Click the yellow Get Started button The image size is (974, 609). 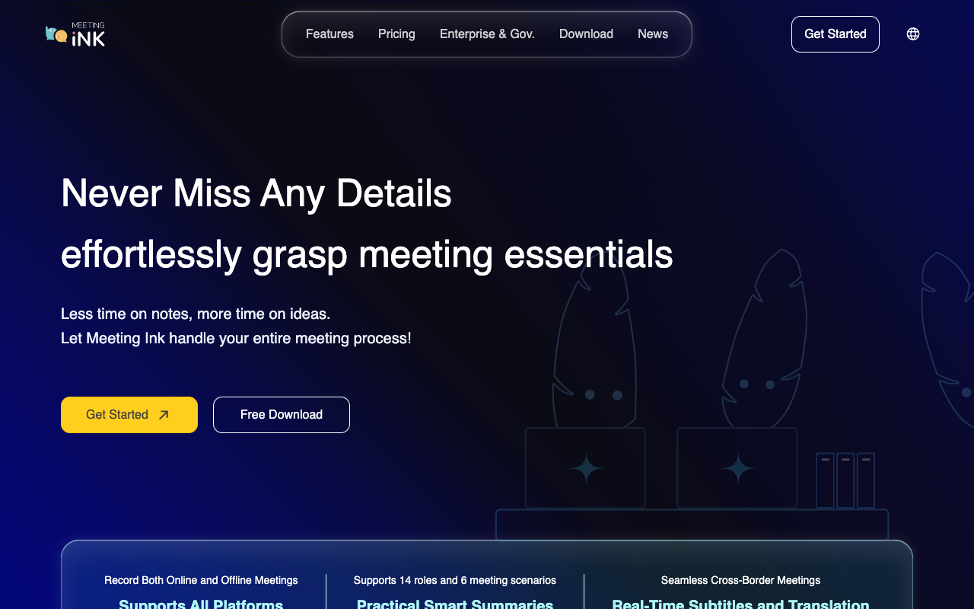tap(129, 415)
